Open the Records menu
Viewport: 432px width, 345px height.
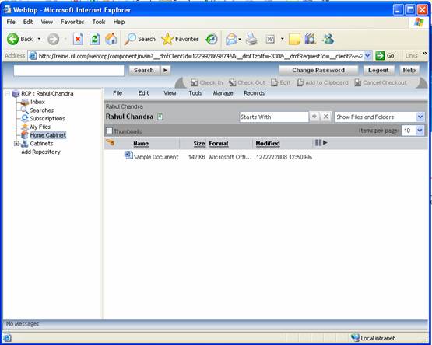click(x=254, y=93)
